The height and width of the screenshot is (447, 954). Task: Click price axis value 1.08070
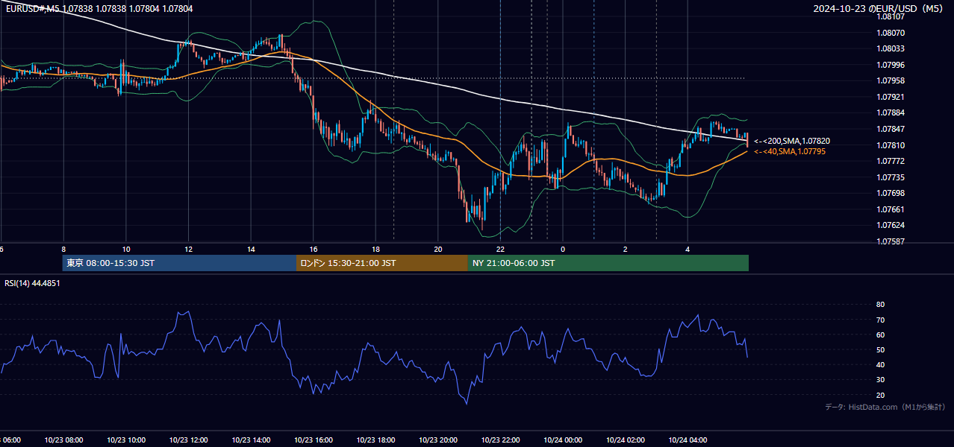(x=891, y=33)
